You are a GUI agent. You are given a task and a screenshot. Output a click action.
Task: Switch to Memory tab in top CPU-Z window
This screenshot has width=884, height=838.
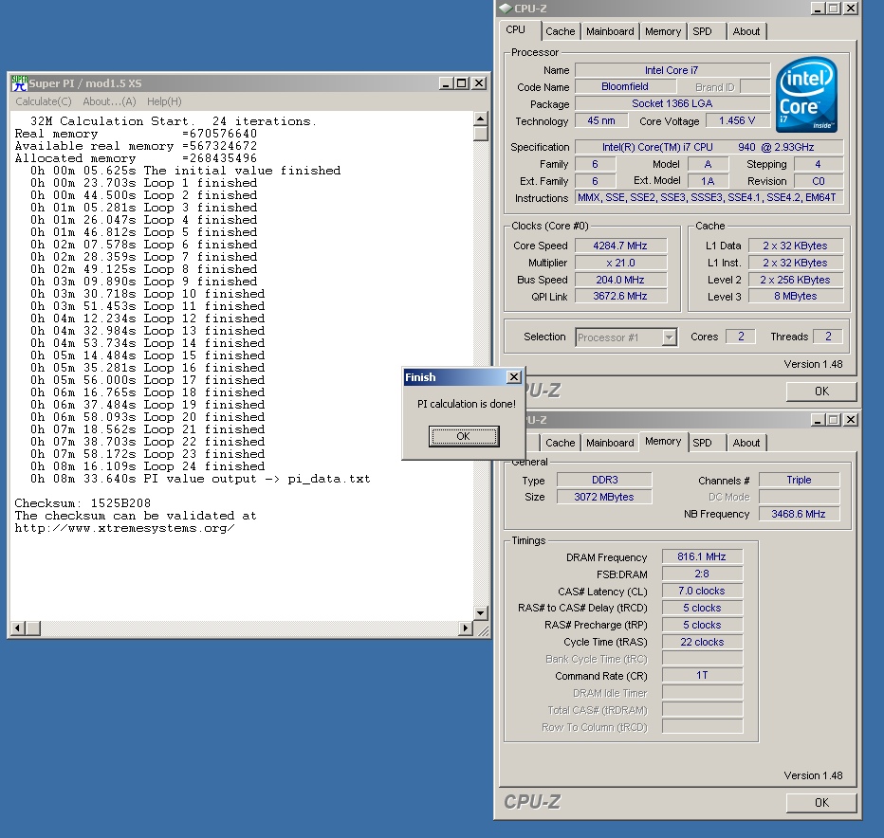[663, 31]
